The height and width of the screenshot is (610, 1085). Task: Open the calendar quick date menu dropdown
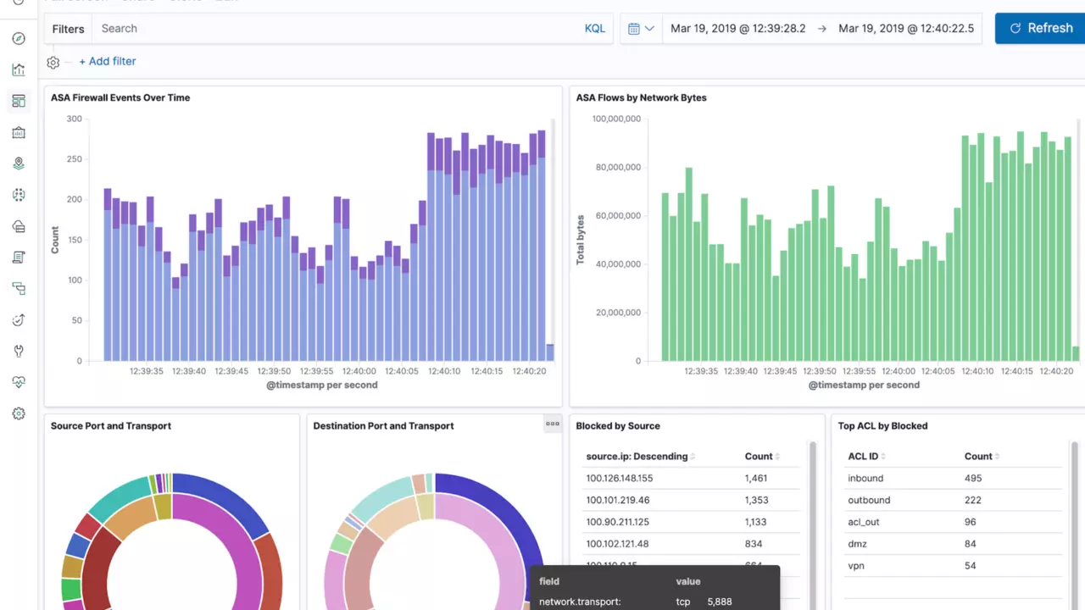(x=641, y=29)
